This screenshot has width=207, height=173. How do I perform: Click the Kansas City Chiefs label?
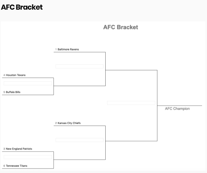pos(69,123)
